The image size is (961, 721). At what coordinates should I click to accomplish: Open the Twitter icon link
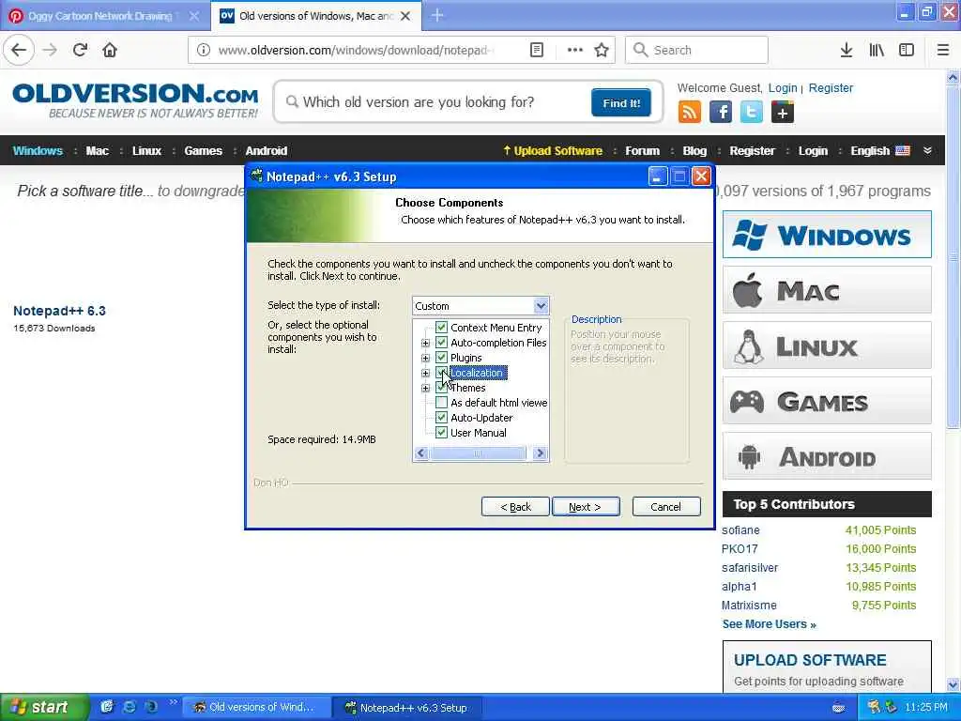(752, 113)
